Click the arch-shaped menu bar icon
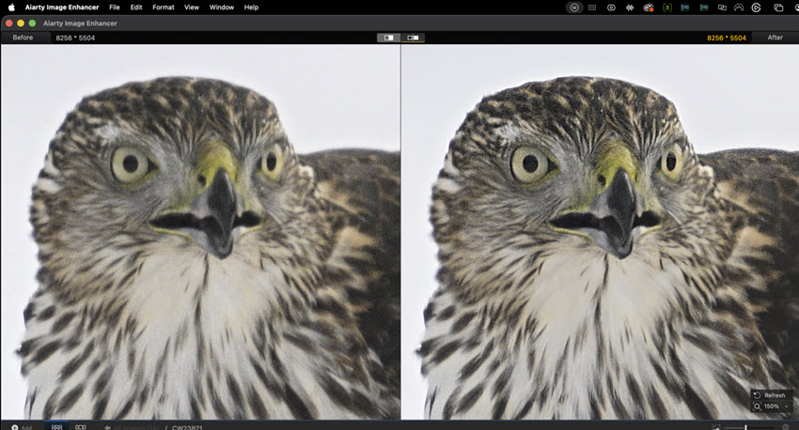 point(739,8)
